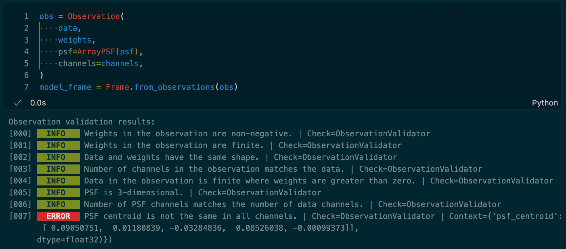The height and width of the screenshot is (249, 566).
Task: Click 'Data and weights have the same shape.' message
Action: (x=172, y=157)
